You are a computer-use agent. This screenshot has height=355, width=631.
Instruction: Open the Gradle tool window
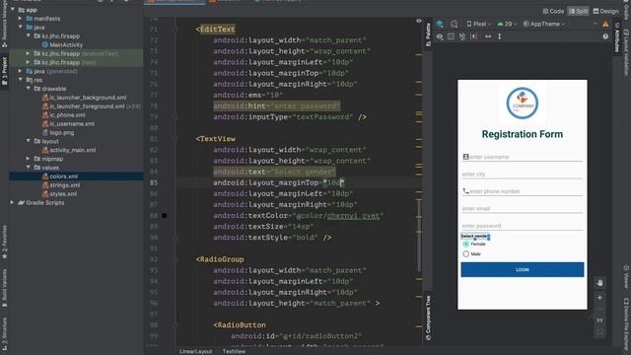(627, 10)
